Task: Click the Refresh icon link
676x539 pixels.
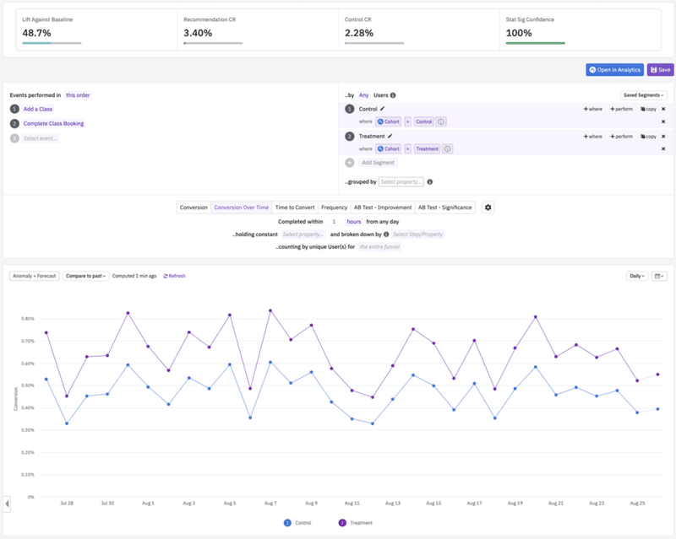Action: pos(174,276)
